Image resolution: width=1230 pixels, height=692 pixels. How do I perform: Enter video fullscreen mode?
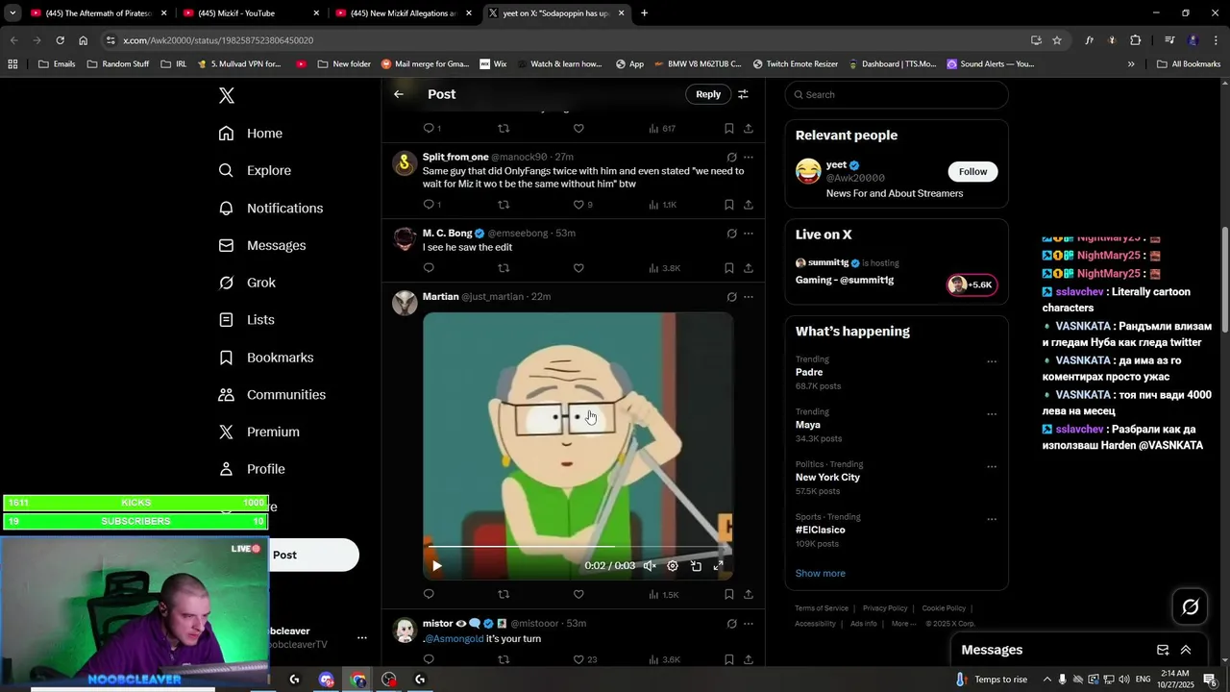pyautogui.click(x=718, y=566)
